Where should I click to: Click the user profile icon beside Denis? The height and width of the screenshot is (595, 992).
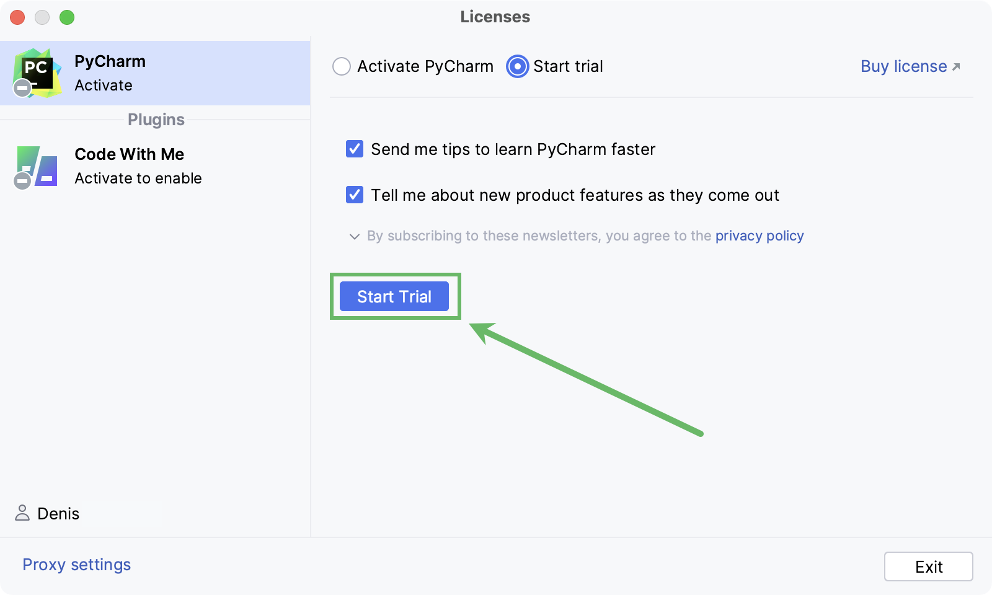click(x=22, y=513)
